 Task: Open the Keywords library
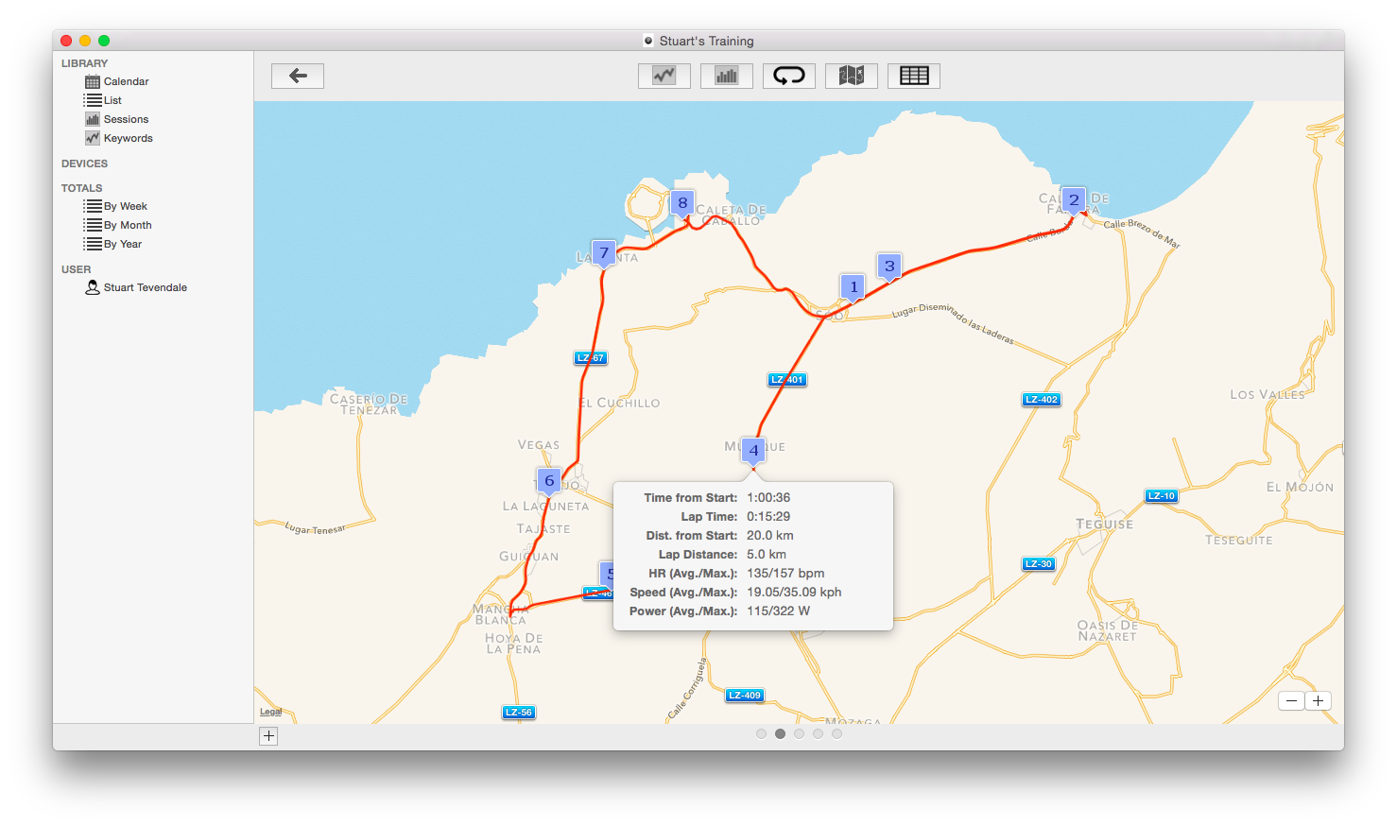[128, 138]
